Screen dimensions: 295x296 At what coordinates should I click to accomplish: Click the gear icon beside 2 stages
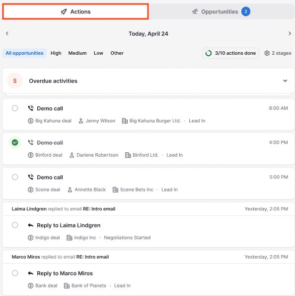267,53
